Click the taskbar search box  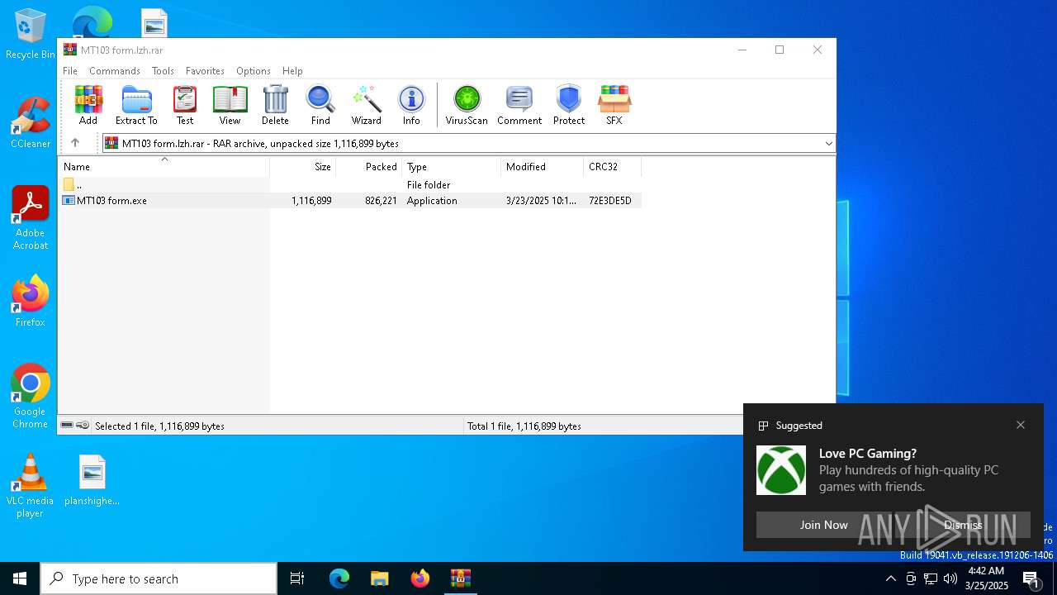(x=159, y=578)
